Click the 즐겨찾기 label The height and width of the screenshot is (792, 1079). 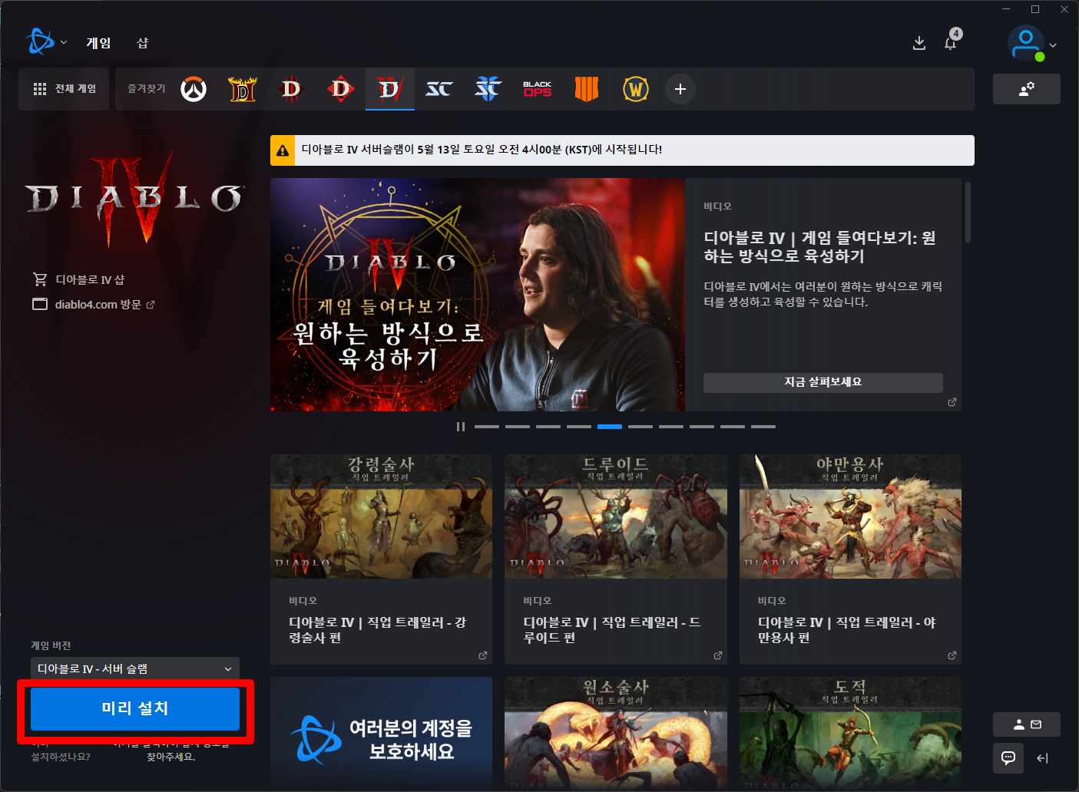[x=147, y=89]
